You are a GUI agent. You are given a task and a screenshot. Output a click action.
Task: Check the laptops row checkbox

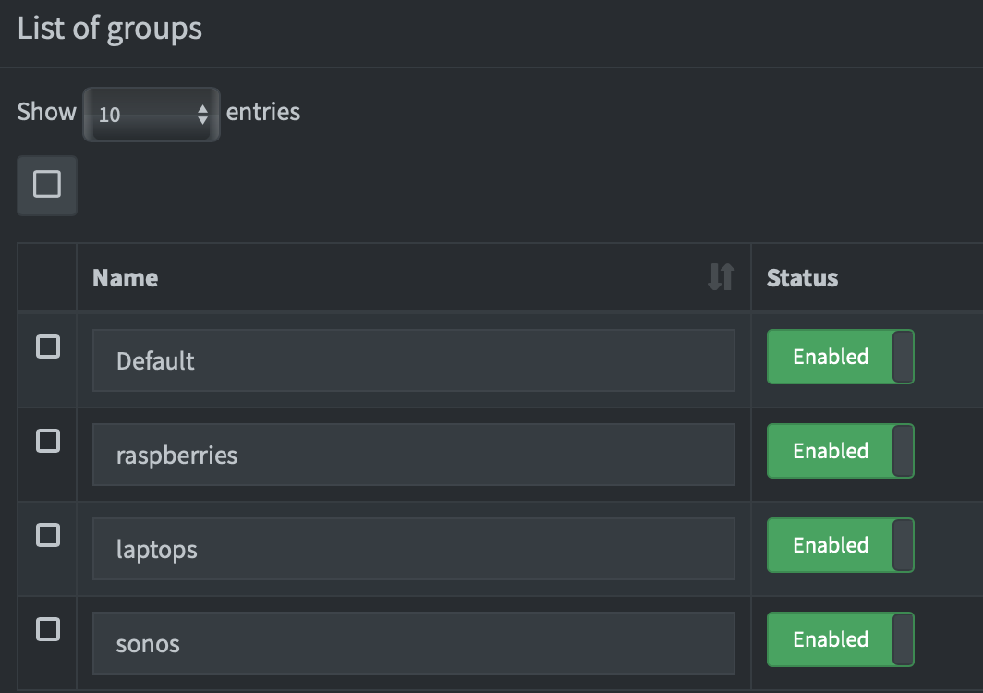[x=48, y=536]
